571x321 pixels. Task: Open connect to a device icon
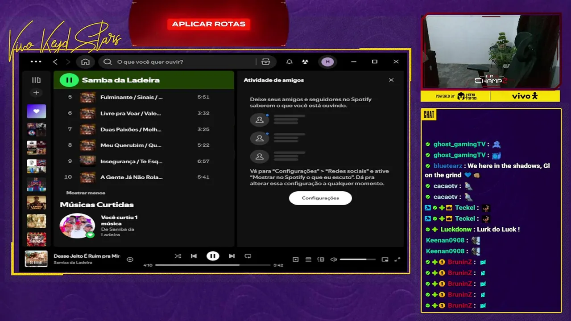tap(321, 259)
